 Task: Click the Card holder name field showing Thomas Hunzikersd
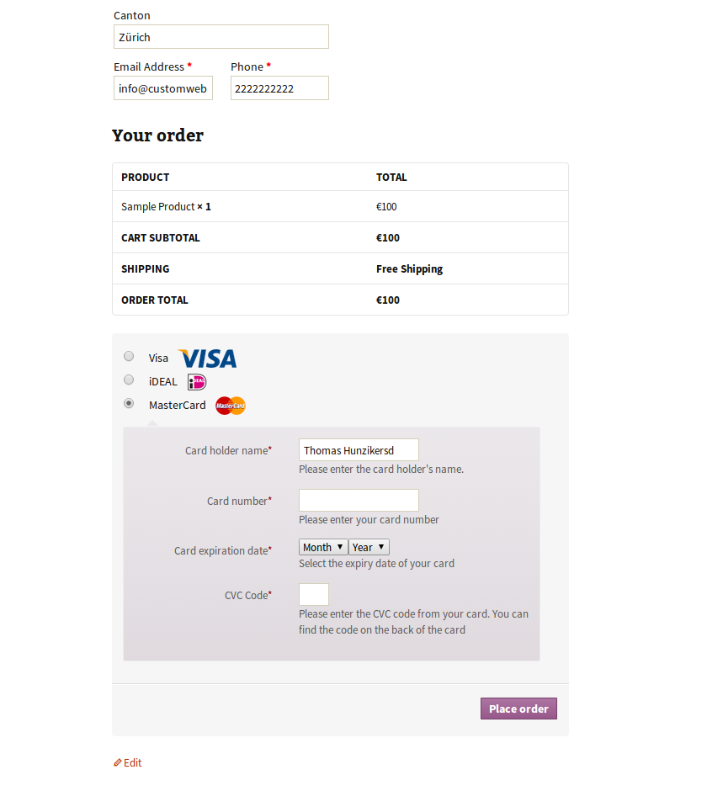[359, 449]
